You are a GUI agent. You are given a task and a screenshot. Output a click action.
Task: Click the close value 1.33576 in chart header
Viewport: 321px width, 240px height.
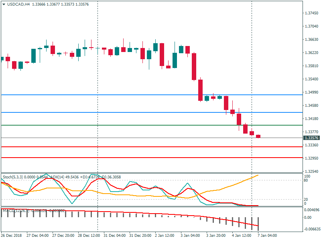(82, 4)
